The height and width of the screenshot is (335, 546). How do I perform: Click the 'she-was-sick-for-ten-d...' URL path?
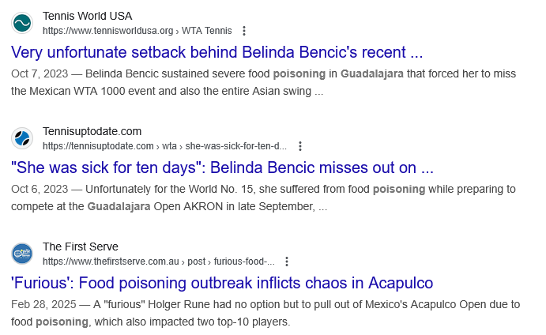point(236,146)
